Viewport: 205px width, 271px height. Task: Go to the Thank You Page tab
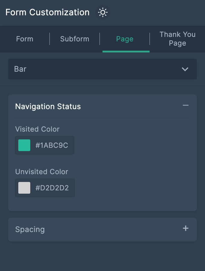[177, 39]
